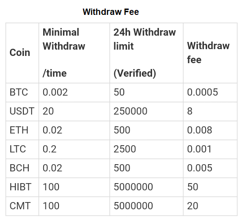
Task: Select the BTC withdraw fee 0.0005
Action: [202, 92]
